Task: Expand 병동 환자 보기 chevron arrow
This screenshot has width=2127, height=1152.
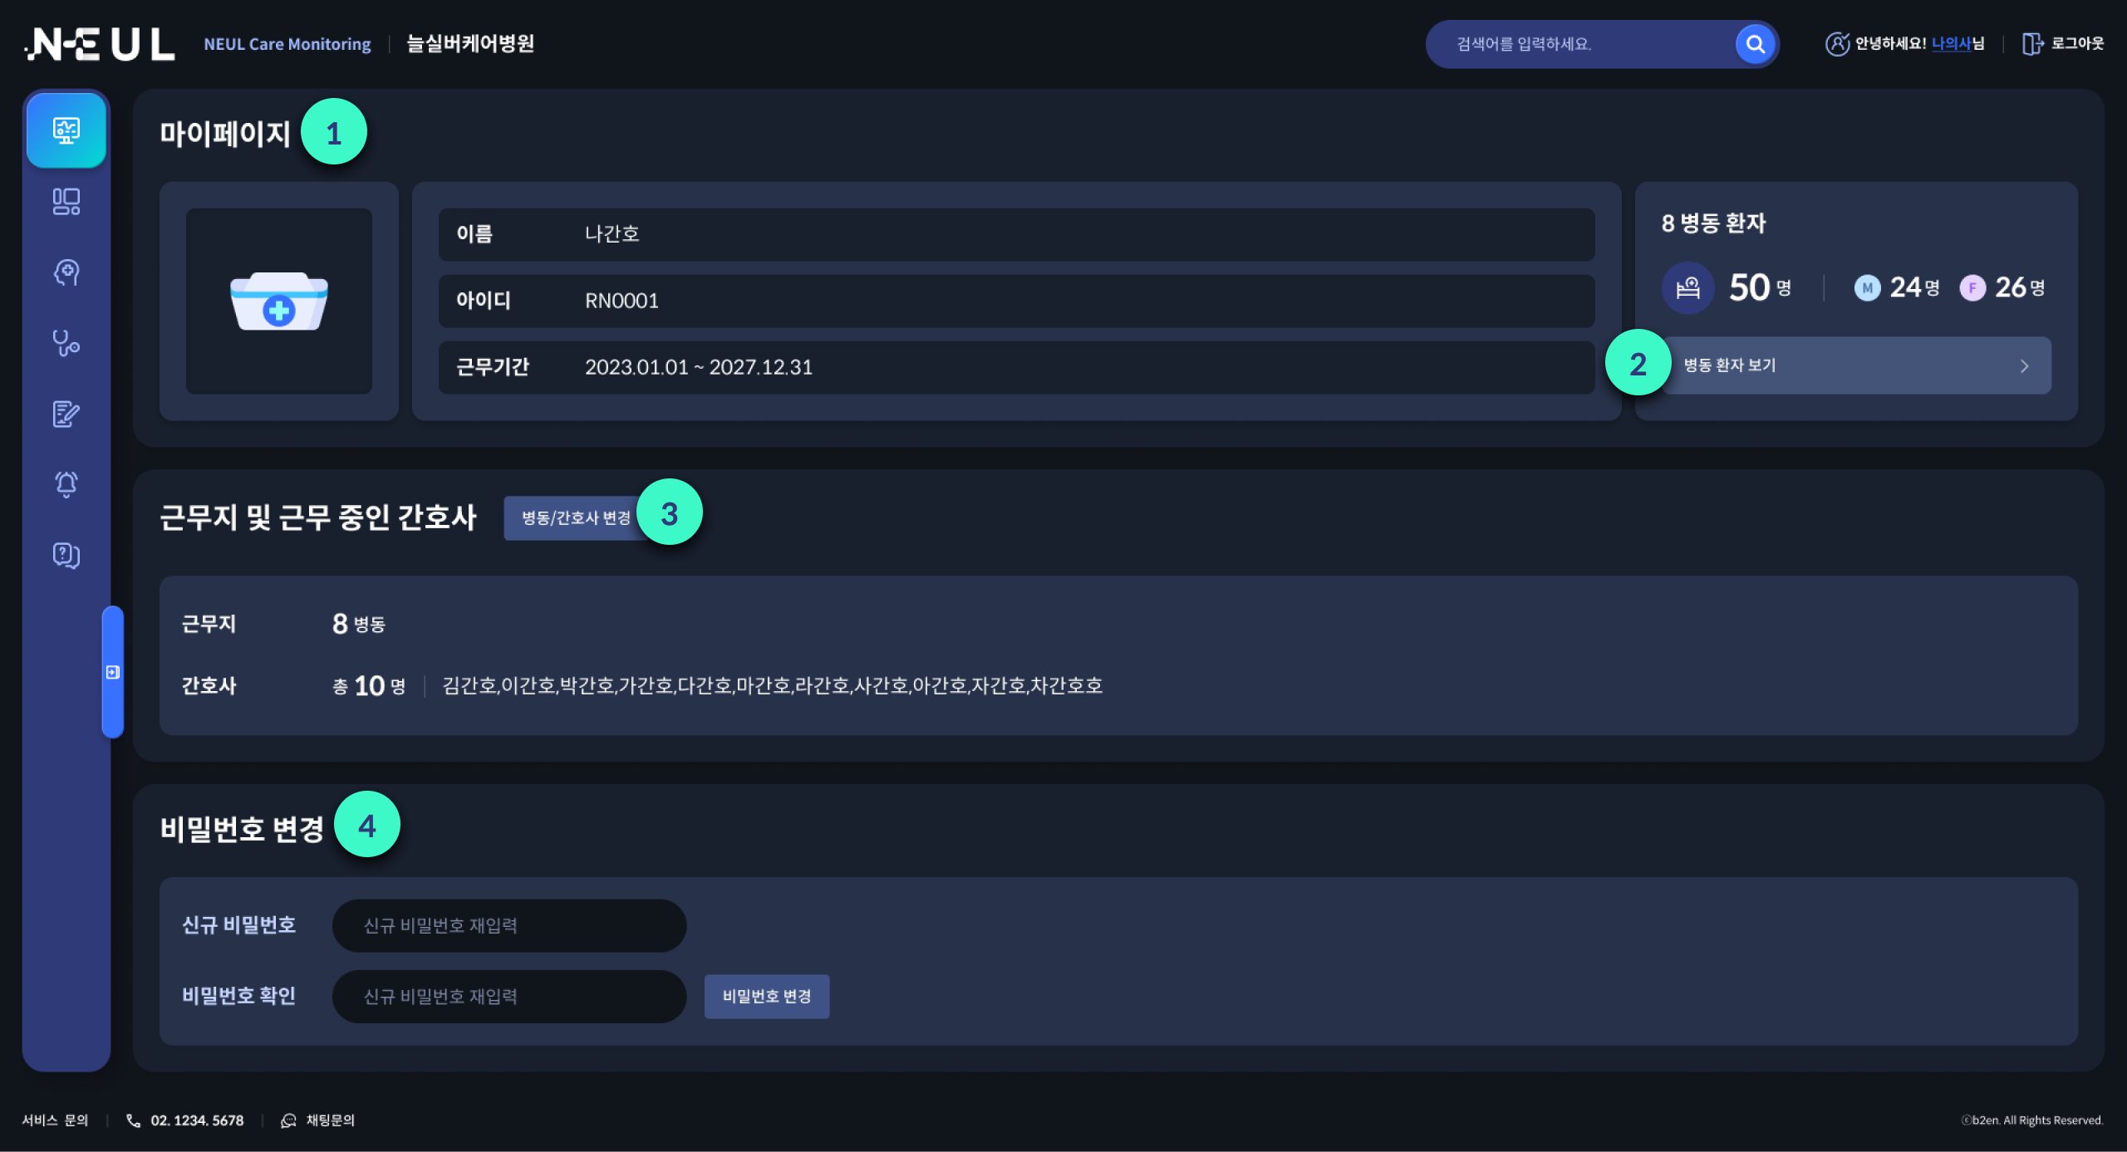Action: click(2024, 365)
